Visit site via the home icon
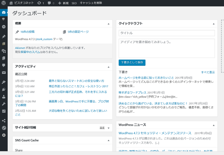 coord(11,3)
